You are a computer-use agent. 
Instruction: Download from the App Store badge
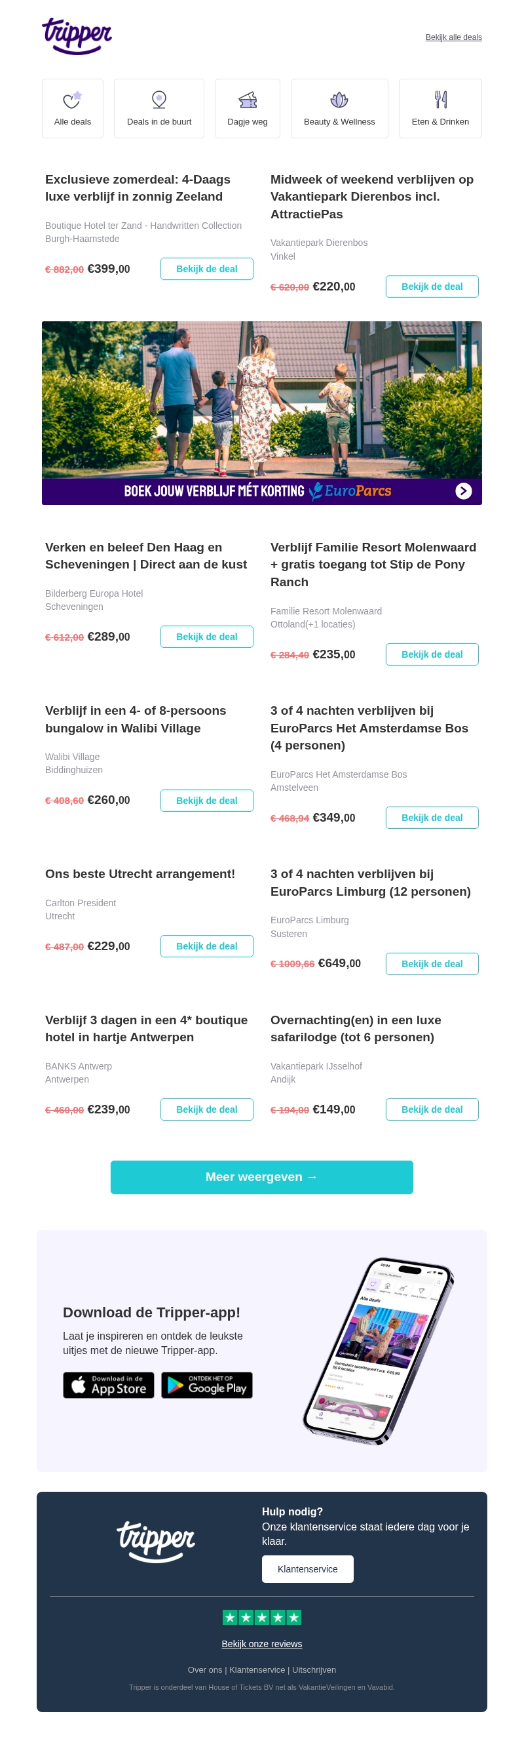[109, 1384]
